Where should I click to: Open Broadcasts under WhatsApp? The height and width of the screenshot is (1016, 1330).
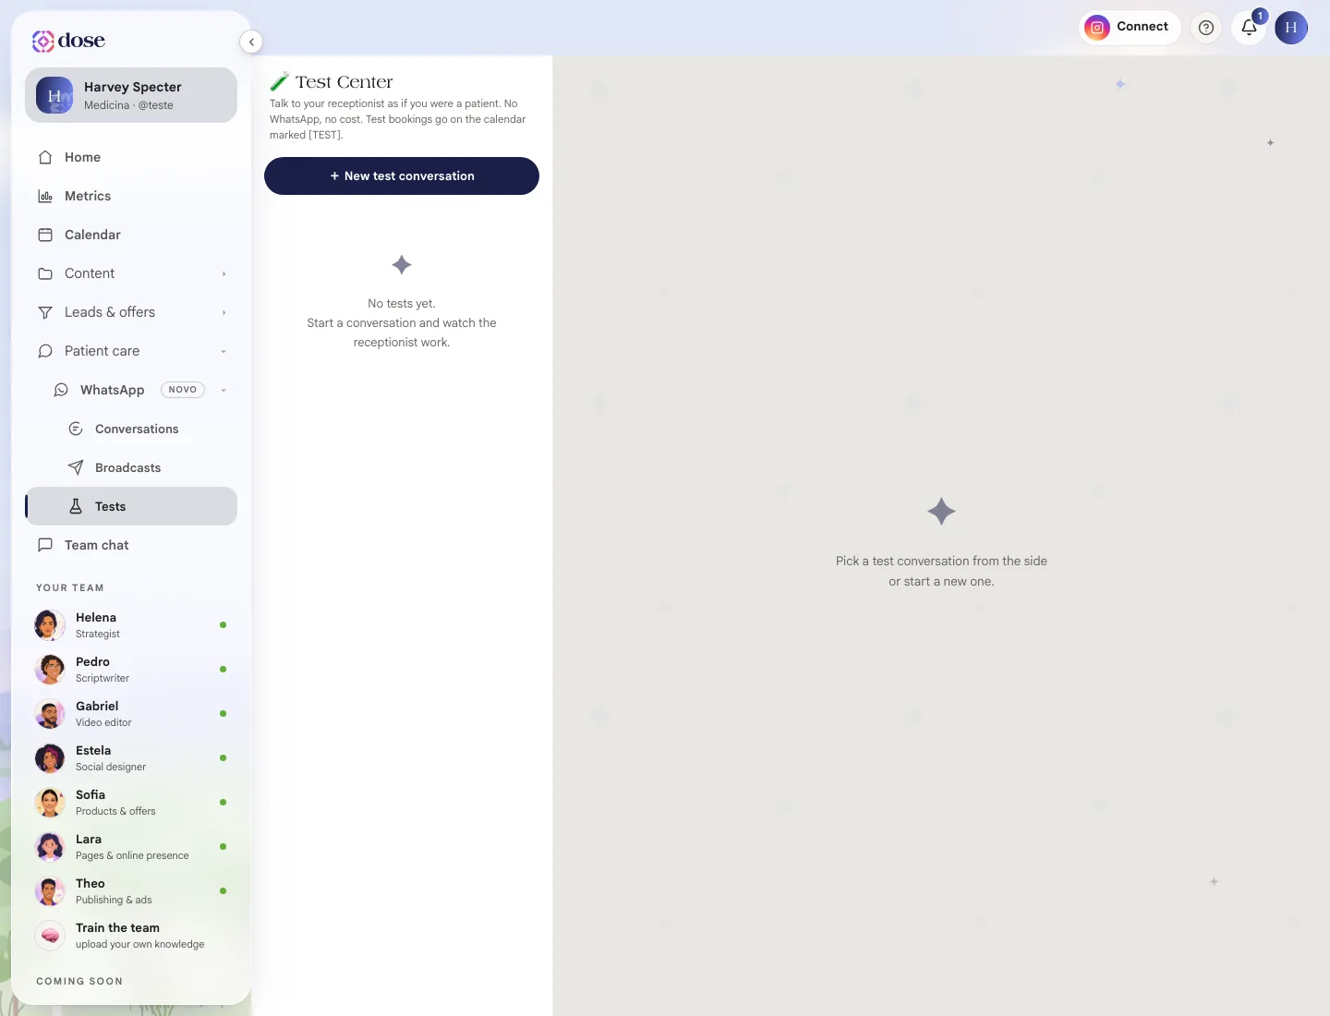point(131,467)
